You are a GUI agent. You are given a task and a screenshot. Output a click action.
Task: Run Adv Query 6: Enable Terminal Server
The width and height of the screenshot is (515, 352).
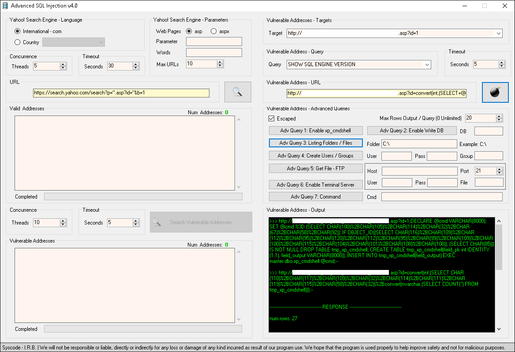tap(315, 184)
